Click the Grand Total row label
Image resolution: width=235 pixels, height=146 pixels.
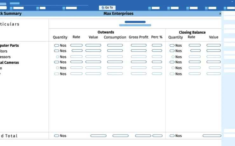pos(9,136)
